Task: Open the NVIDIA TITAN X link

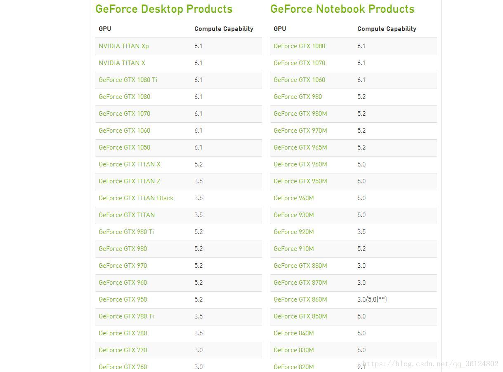Action: [x=122, y=63]
